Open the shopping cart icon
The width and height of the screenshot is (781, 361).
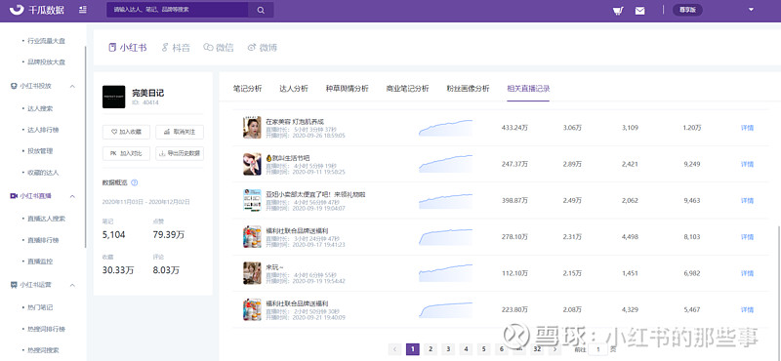(618, 11)
